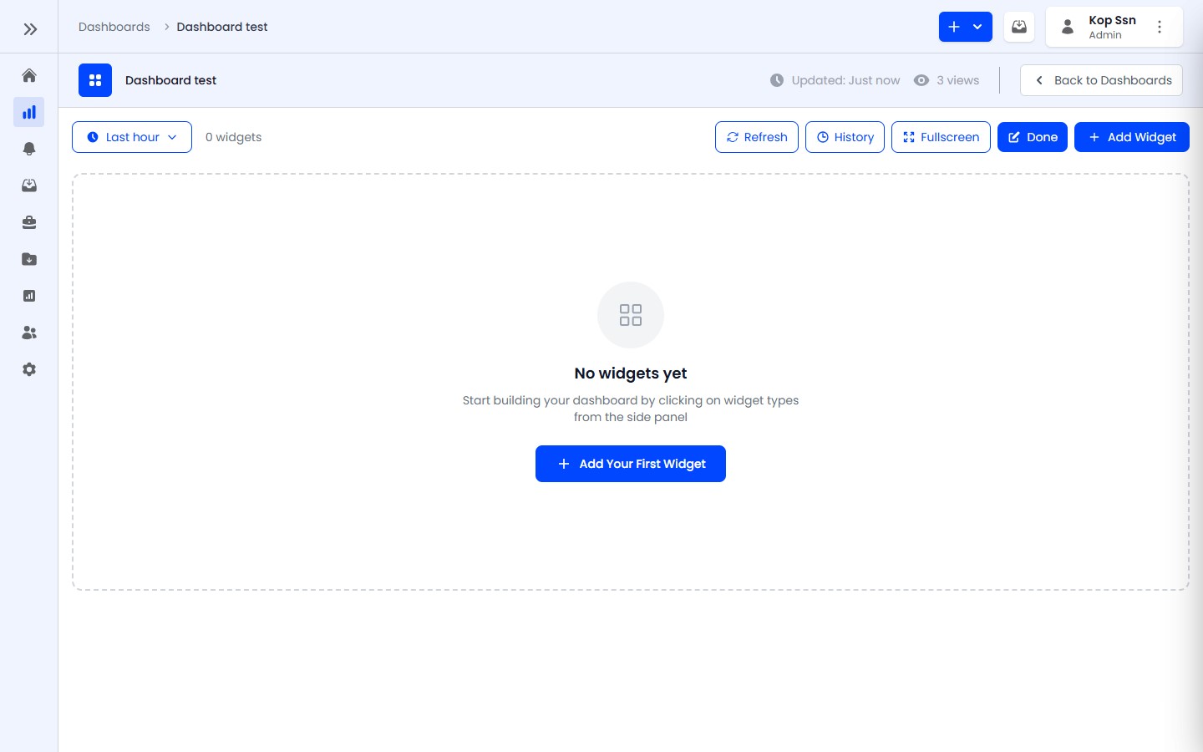Open the Home sidebar icon
Screen dimensions: 1203x752
tap(29, 75)
